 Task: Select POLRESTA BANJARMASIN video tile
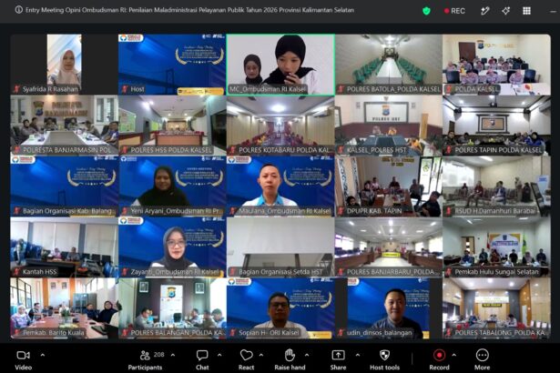(x=65, y=126)
